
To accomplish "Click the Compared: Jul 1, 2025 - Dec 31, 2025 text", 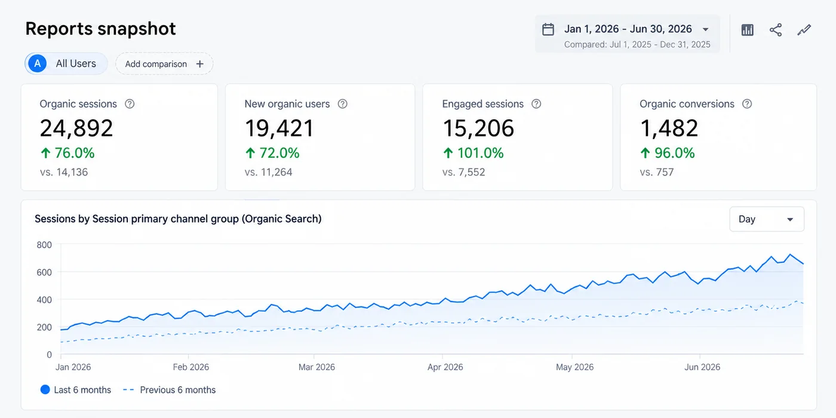I will click(638, 45).
